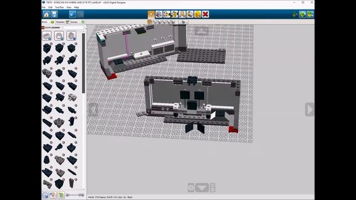This screenshot has width=356, height=200.
Task: Click the status bar part info text
Action: pos(110,197)
